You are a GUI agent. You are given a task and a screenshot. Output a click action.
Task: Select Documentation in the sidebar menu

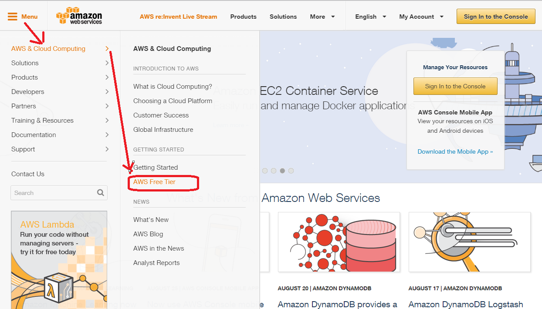pyautogui.click(x=34, y=135)
